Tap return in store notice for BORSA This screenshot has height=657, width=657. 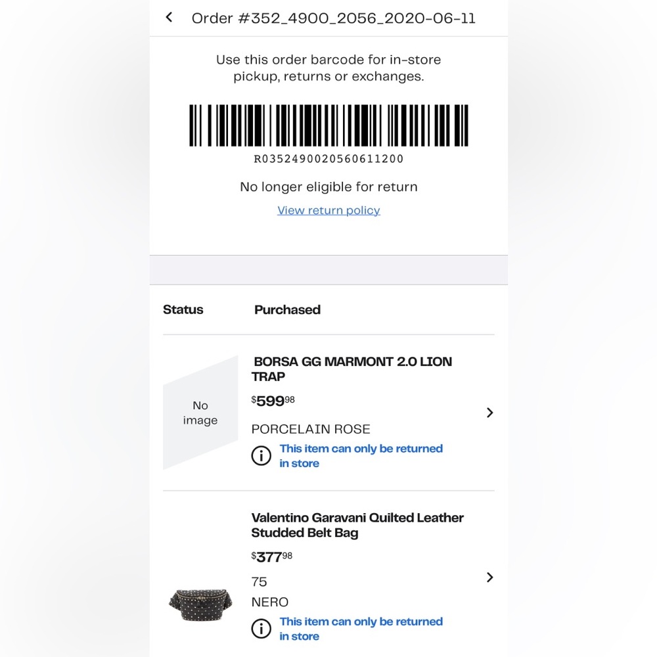[x=361, y=456]
